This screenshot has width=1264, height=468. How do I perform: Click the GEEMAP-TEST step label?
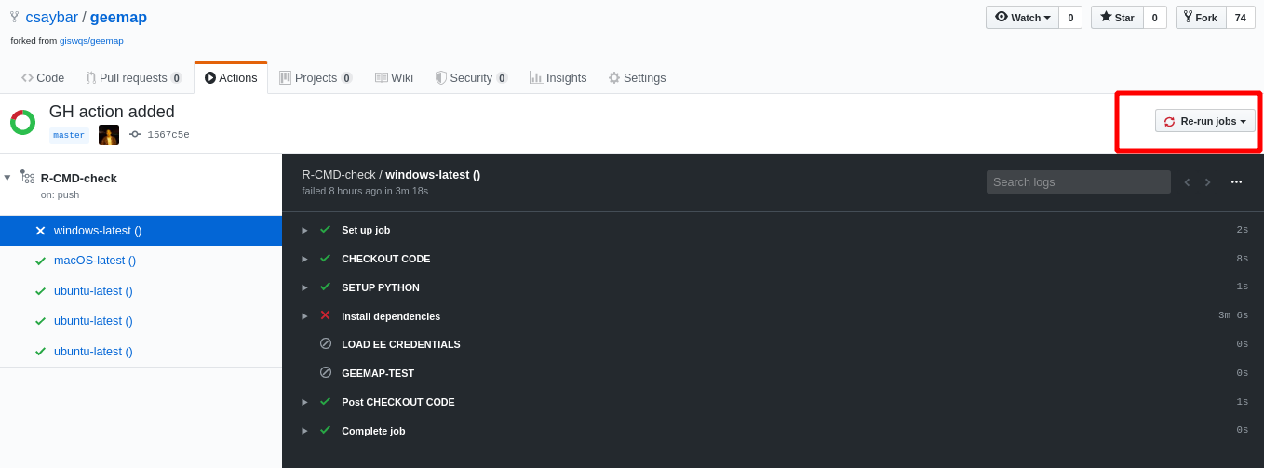pyautogui.click(x=378, y=373)
